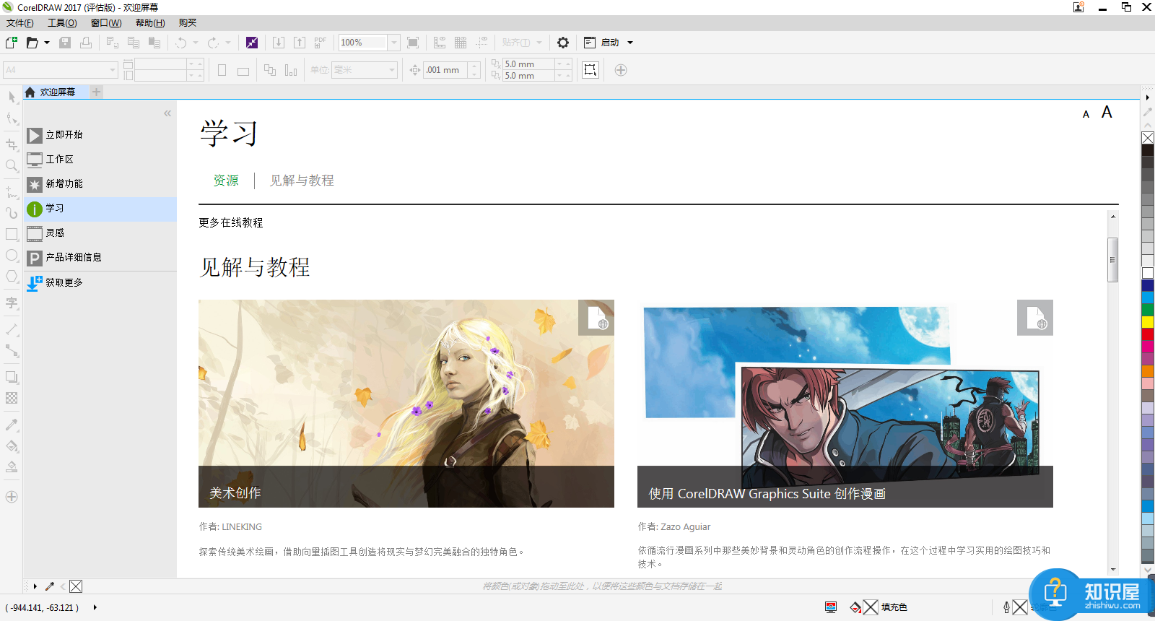Expand the Open file dropdown arrow
The height and width of the screenshot is (621, 1155).
click(47, 43)
